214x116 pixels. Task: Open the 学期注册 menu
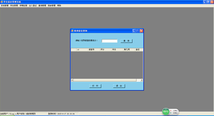(23, 6)
